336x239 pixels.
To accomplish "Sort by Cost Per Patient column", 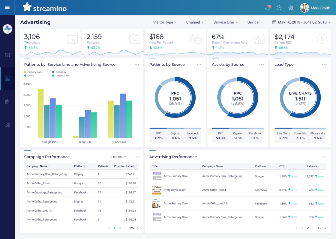I will pyautogui.click(x=126, y=166).
